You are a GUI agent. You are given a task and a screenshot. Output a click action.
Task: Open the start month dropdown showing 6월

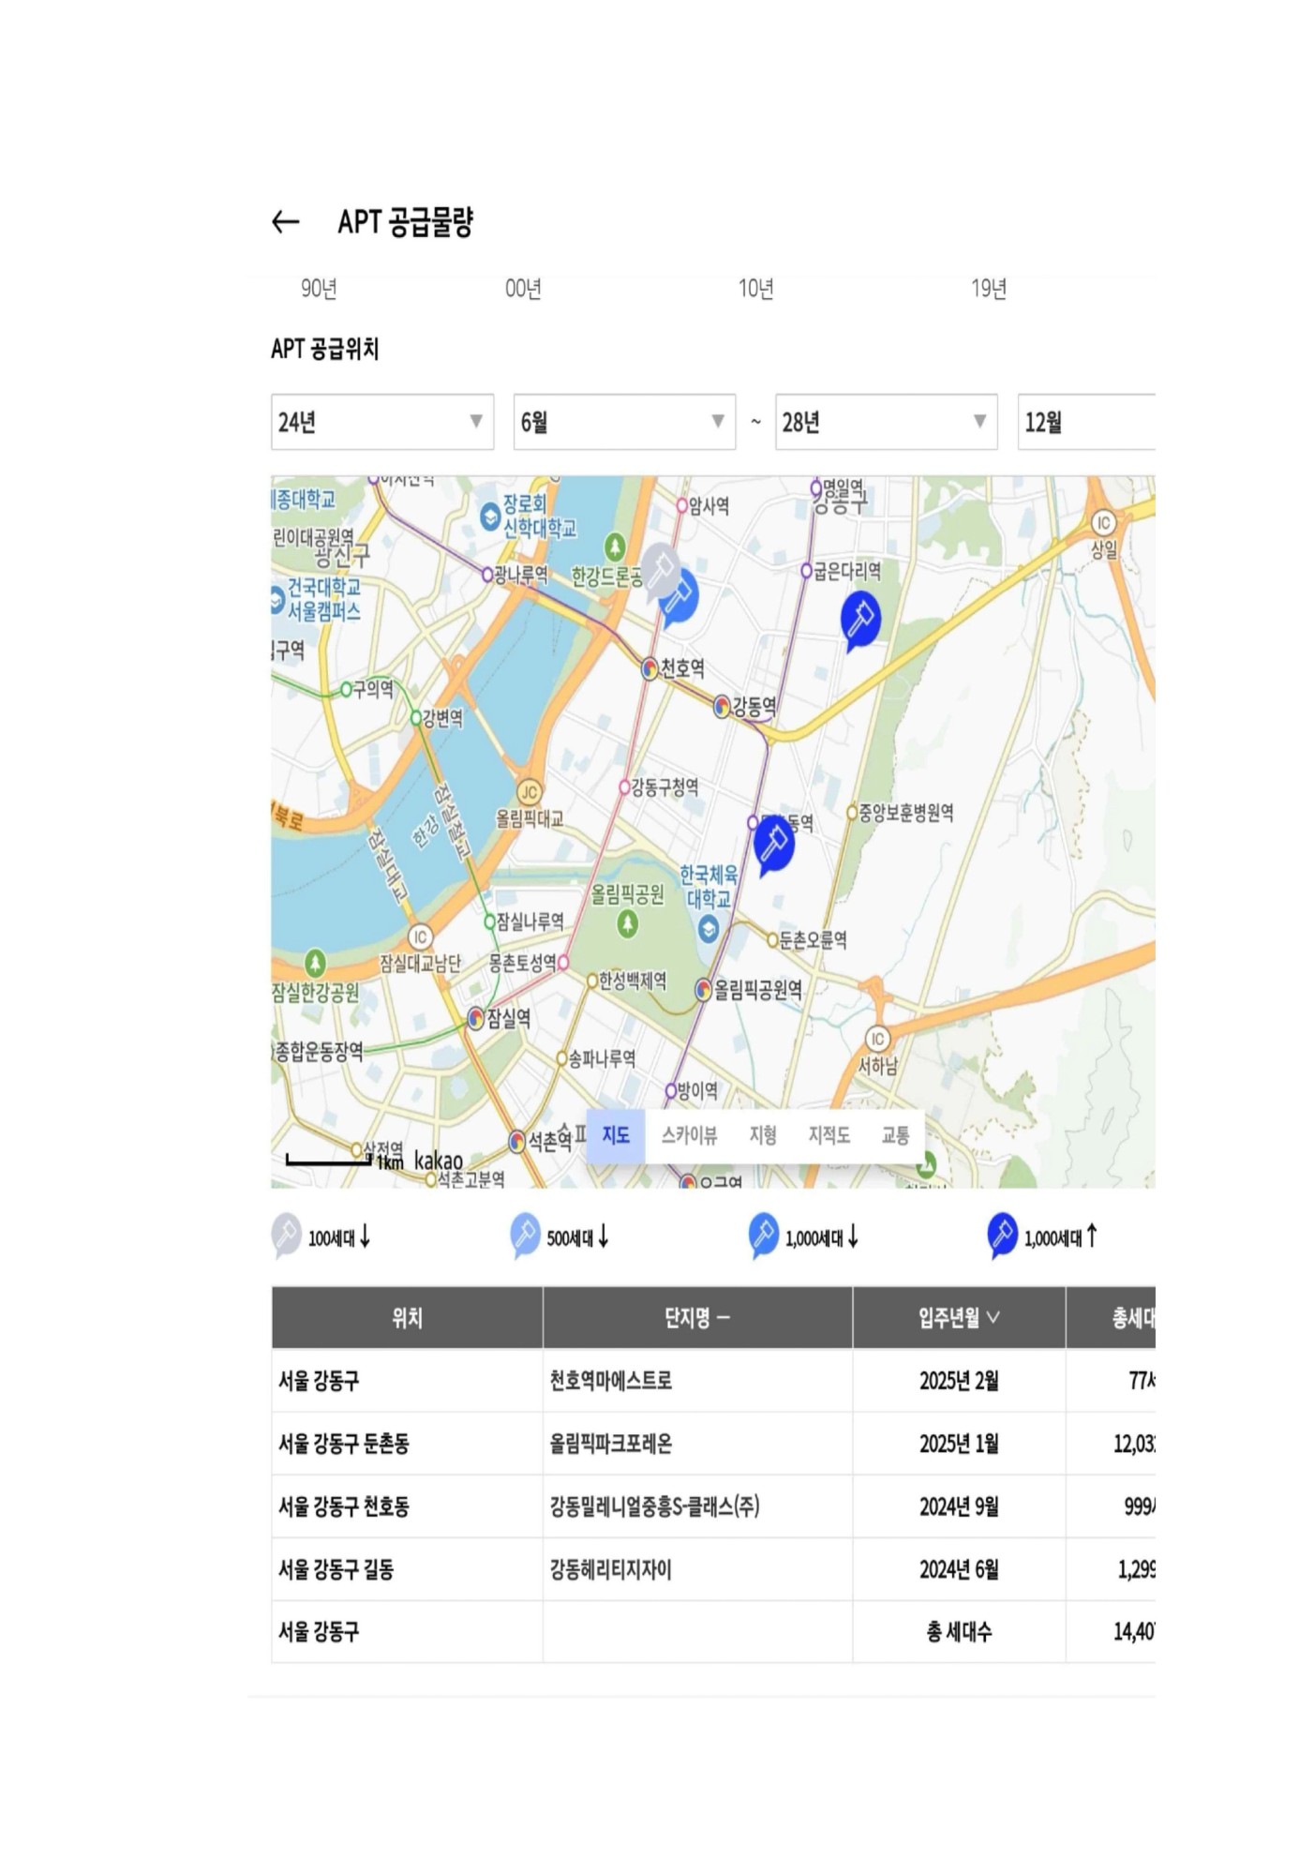point(624,422)
